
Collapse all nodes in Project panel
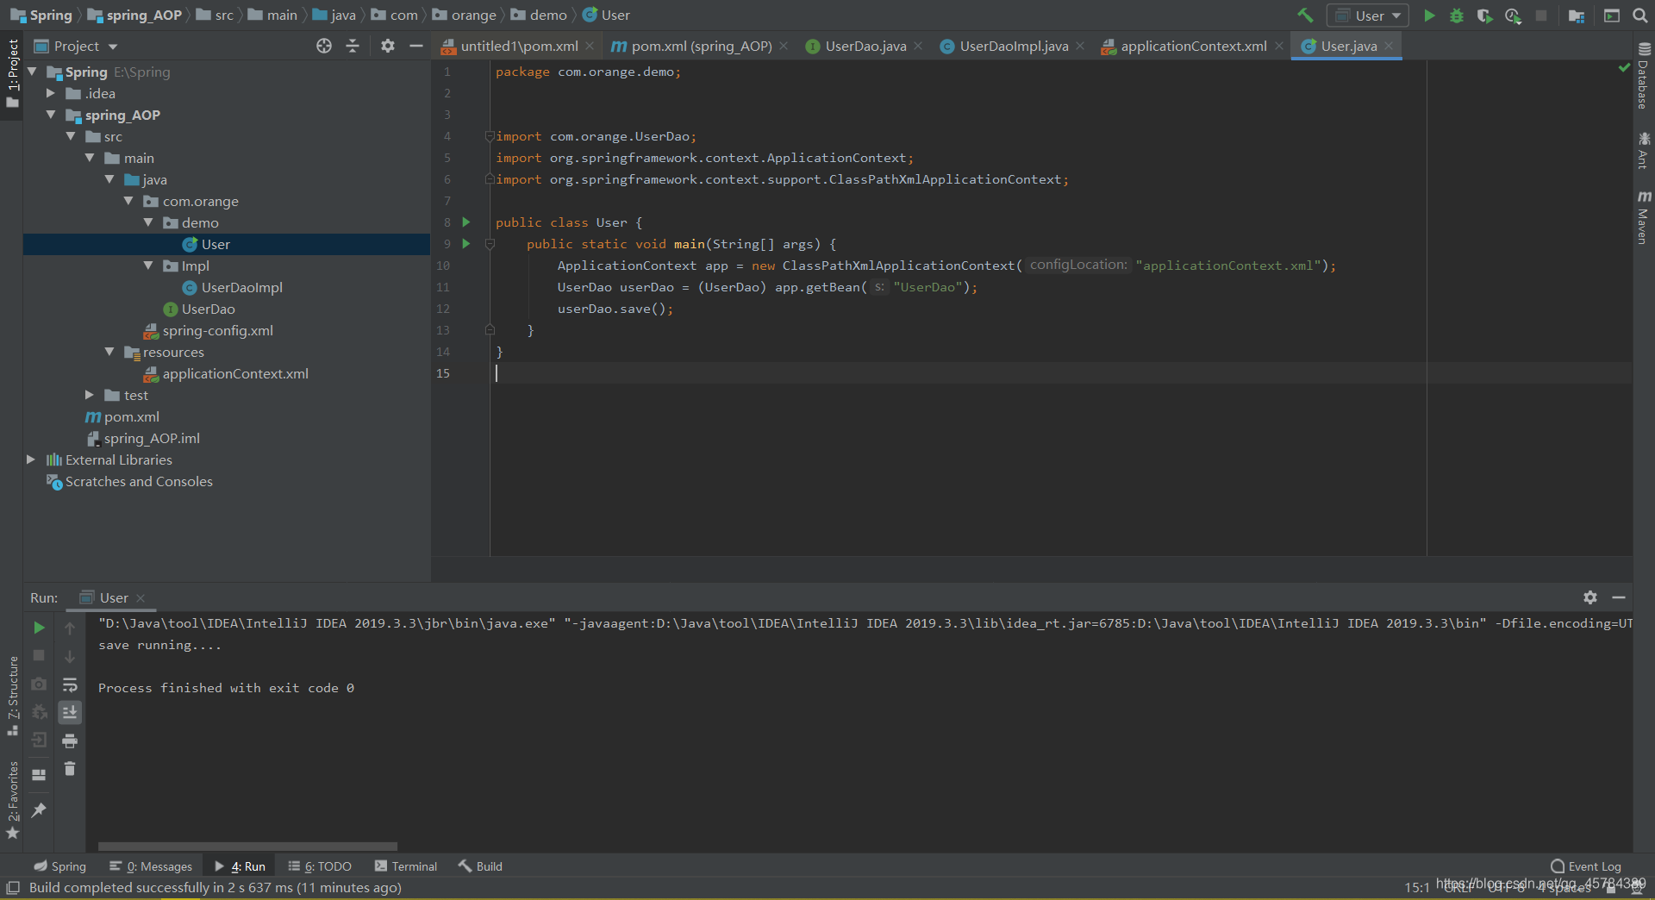coord(353,46)
